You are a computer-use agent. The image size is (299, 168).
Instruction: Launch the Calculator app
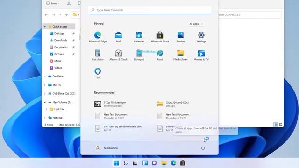point(98,55)
